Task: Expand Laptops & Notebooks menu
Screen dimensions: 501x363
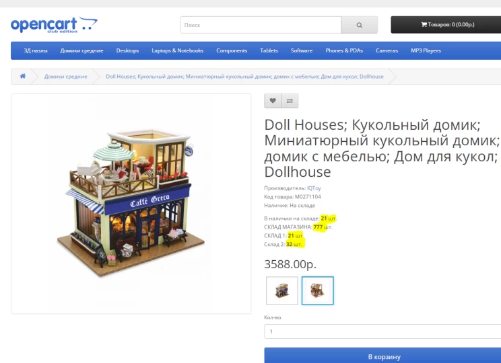Action: pyautogui.click(x=177, y=50)
